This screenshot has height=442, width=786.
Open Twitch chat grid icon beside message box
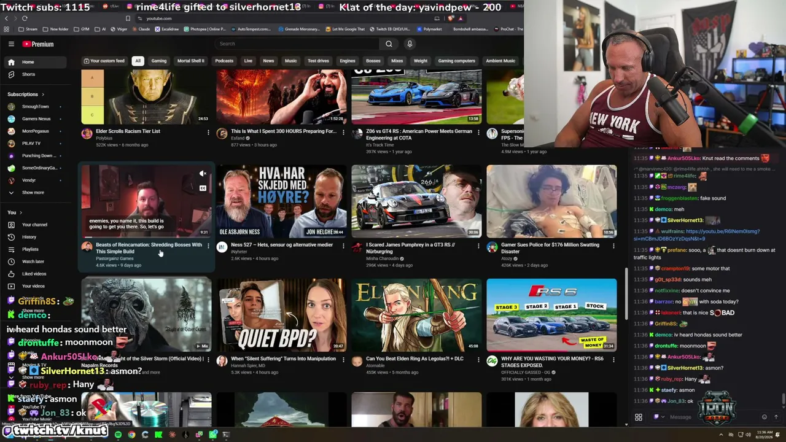coord(639,417)
